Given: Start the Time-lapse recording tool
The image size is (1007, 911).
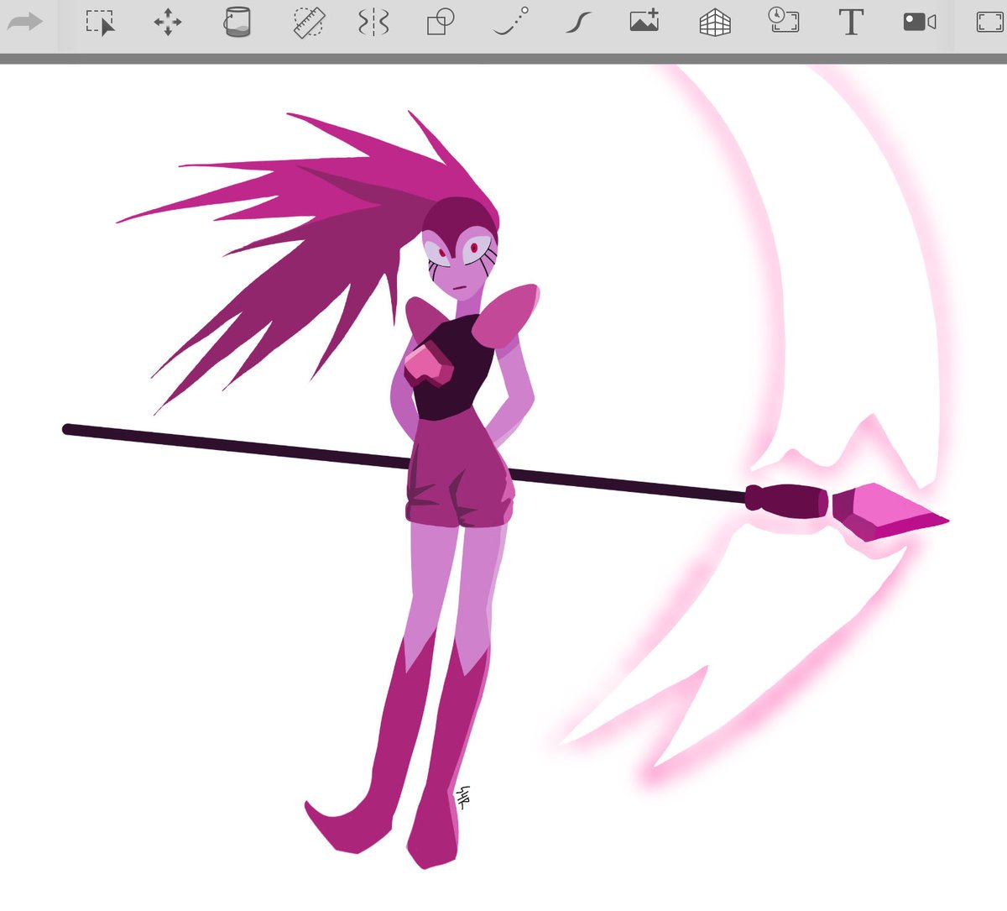Looking at the screenshot, I should [x=784, y=21].
